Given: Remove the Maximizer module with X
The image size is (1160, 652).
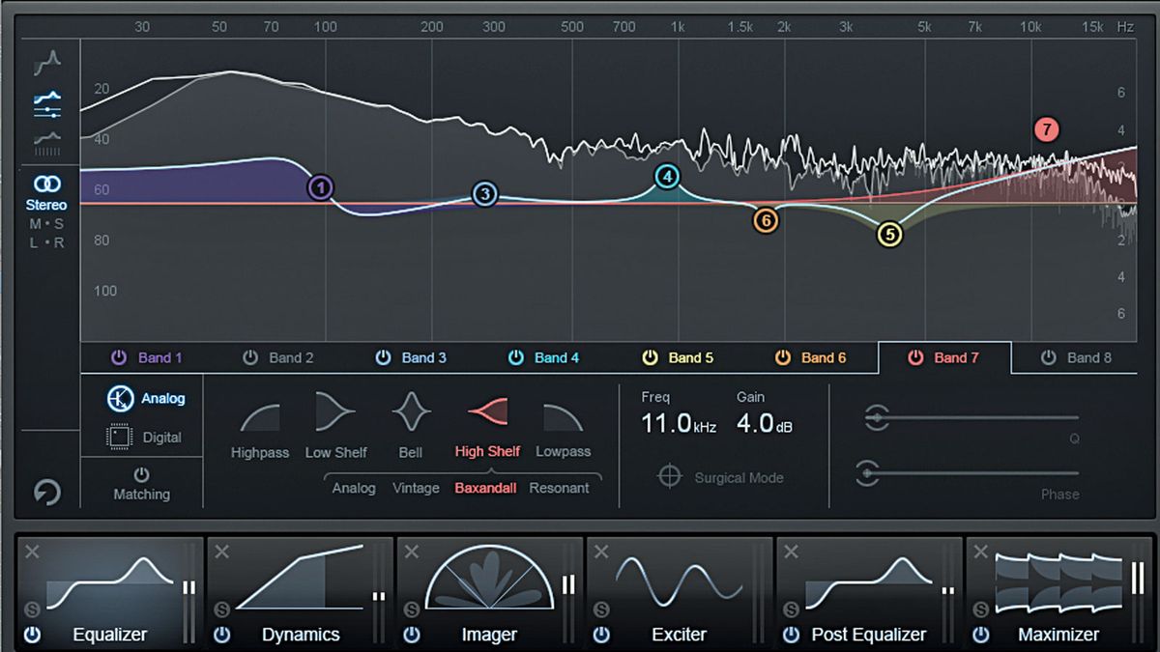Looking at the screenshot, I should tap(981, 552).
